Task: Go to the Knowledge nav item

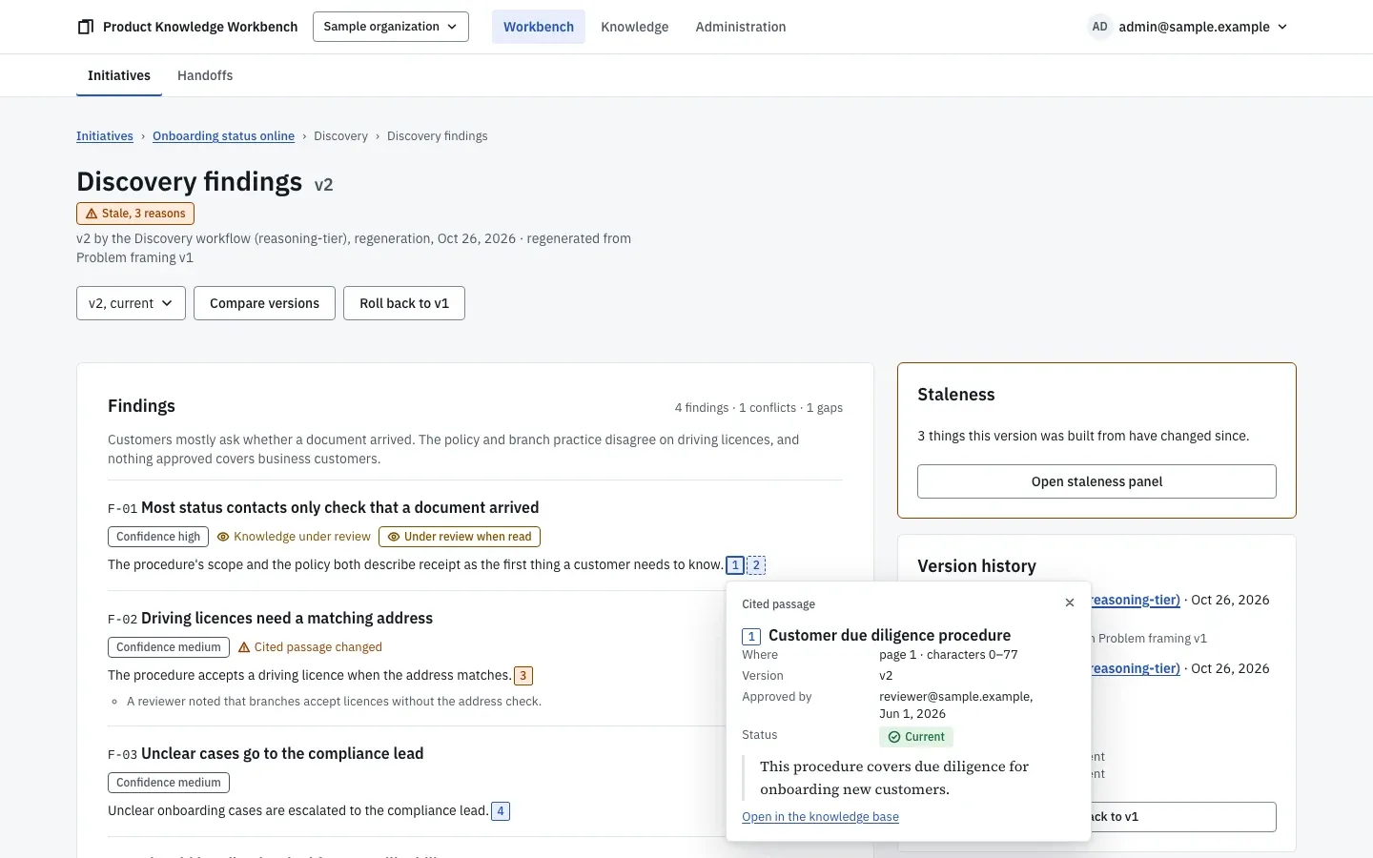Action: click(635, 27)
